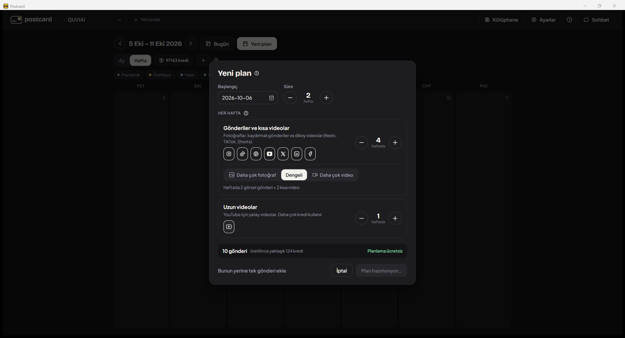Select Dengeli mix option

[x=294, y=175]
